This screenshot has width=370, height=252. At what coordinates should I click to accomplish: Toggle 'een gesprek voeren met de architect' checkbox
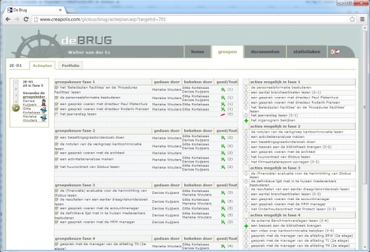tap(56, 153)
